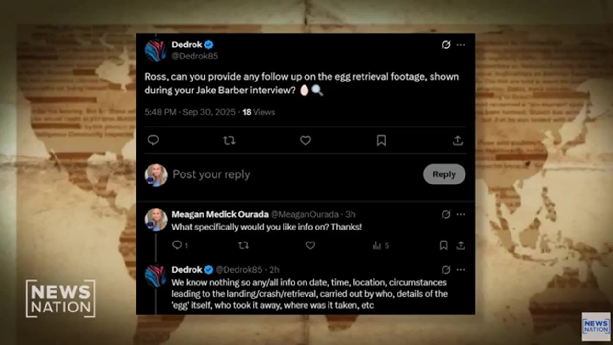Open Meagan Medick Ourada profile name link
This screenshot has width=613, height=345.
click(x=220, y=214)
